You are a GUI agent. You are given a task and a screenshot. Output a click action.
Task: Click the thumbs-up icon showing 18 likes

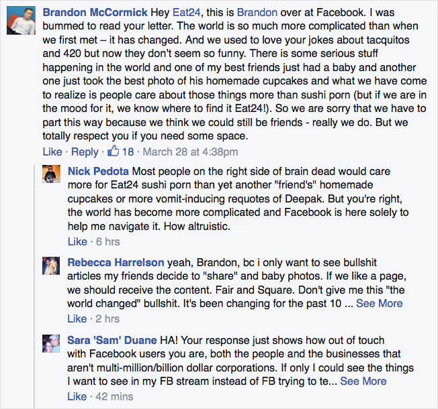point(115,152)
